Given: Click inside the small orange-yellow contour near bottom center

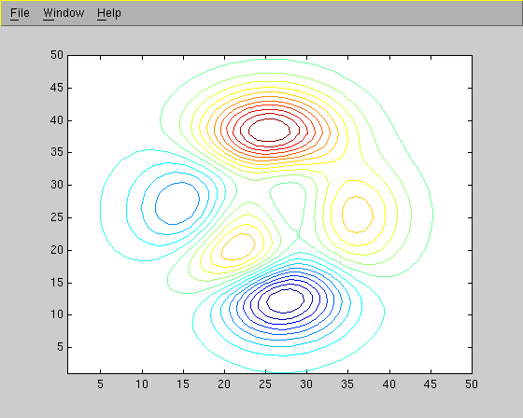Looking at the screenshot, I should click(x=238, y=246).
